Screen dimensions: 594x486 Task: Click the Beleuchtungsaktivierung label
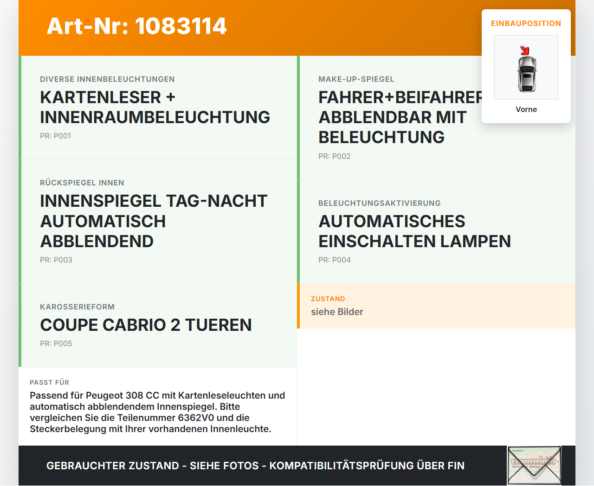point(379,204)
